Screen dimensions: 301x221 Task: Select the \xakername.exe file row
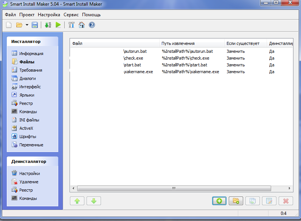tap(181, 72)
